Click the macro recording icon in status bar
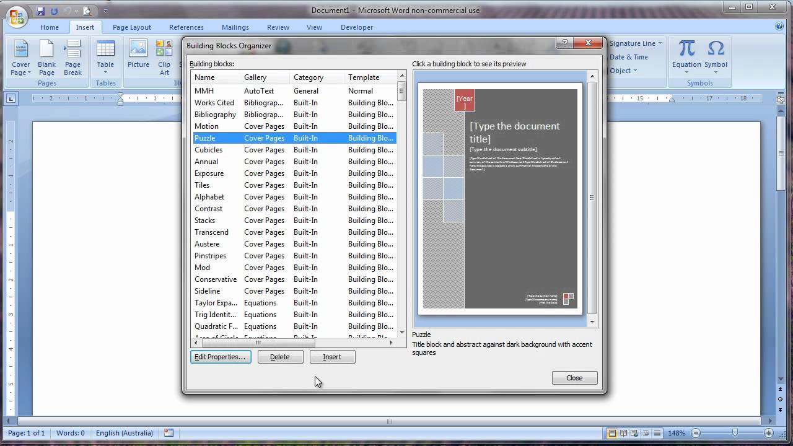 pos(169,433)
